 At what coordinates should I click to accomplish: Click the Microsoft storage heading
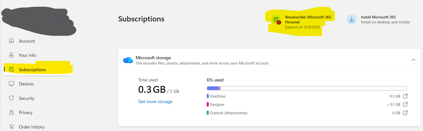click(153, 58)
